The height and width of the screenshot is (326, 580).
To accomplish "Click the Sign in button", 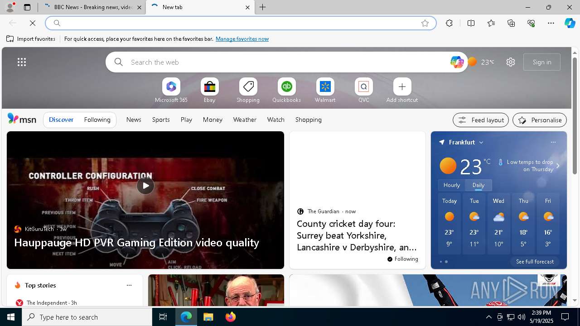I will pos(542,62).
